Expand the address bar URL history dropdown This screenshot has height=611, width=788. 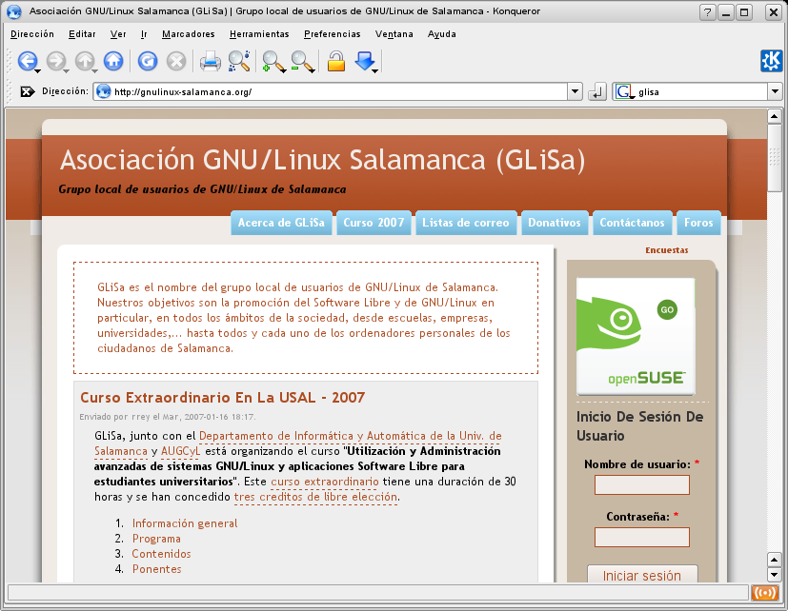coord(575,92)
